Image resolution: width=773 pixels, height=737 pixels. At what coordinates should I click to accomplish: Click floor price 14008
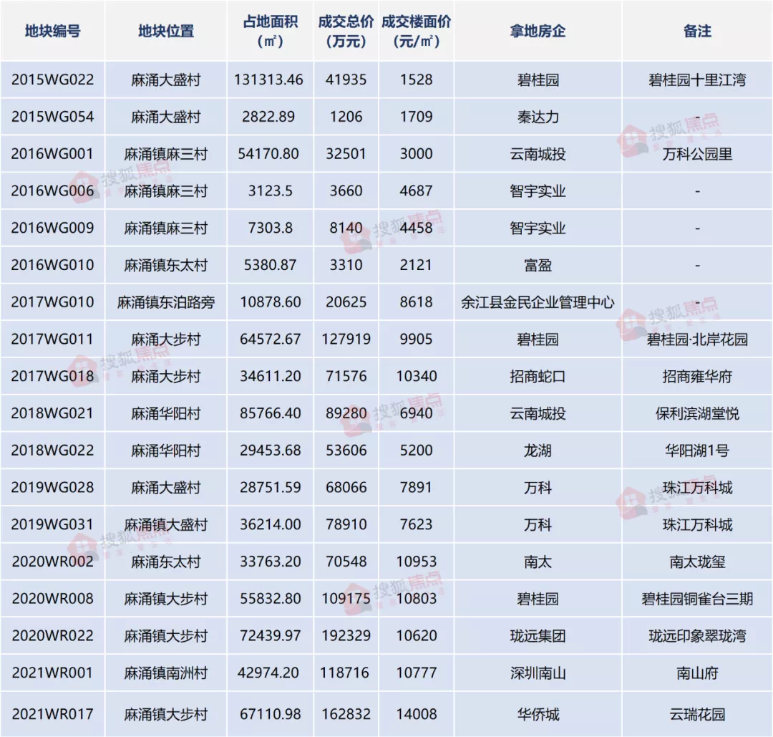pos(417,714)
